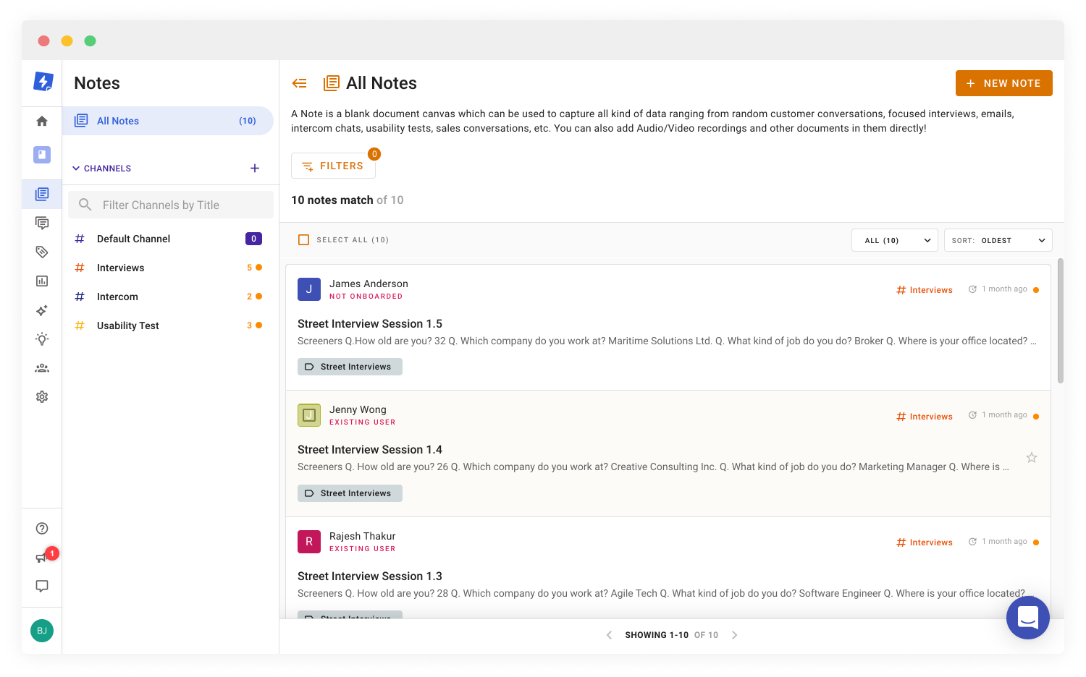Click Rajesh Thakur avatar
Screen dimensions: 1086x677
tap(309, 542)
